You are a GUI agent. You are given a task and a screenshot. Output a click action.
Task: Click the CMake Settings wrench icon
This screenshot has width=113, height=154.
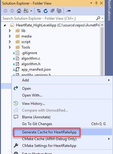point(16,145)
